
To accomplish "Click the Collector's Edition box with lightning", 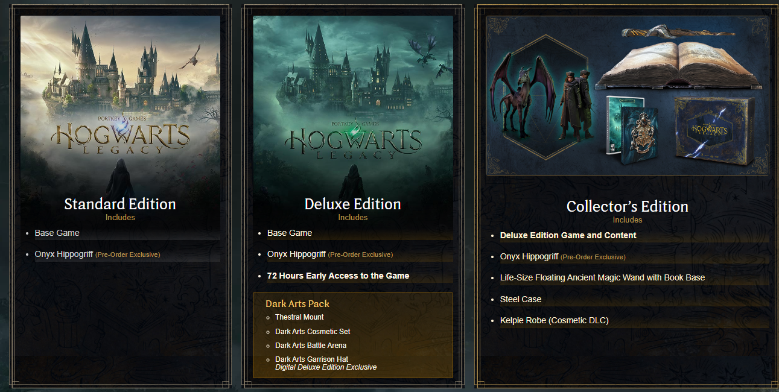I will point(714,131).
